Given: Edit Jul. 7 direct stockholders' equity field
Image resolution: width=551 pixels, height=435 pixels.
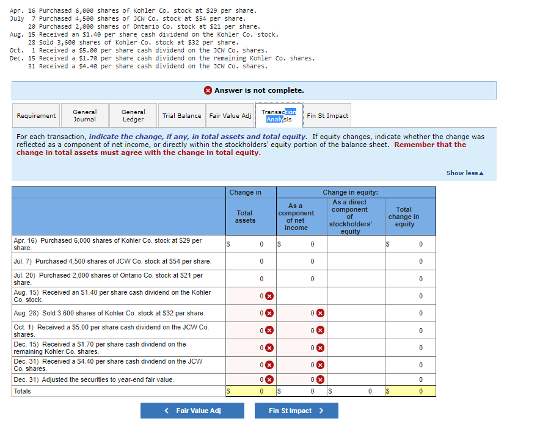Looking at the screenshot, I should [356, 261].
